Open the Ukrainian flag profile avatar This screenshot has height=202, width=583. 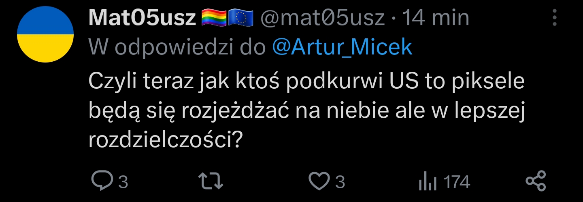(45, 34)
